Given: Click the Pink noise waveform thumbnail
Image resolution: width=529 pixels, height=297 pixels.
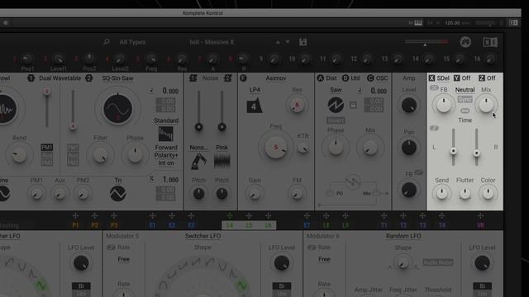Looking at the screenshot, I should [222, 161].
